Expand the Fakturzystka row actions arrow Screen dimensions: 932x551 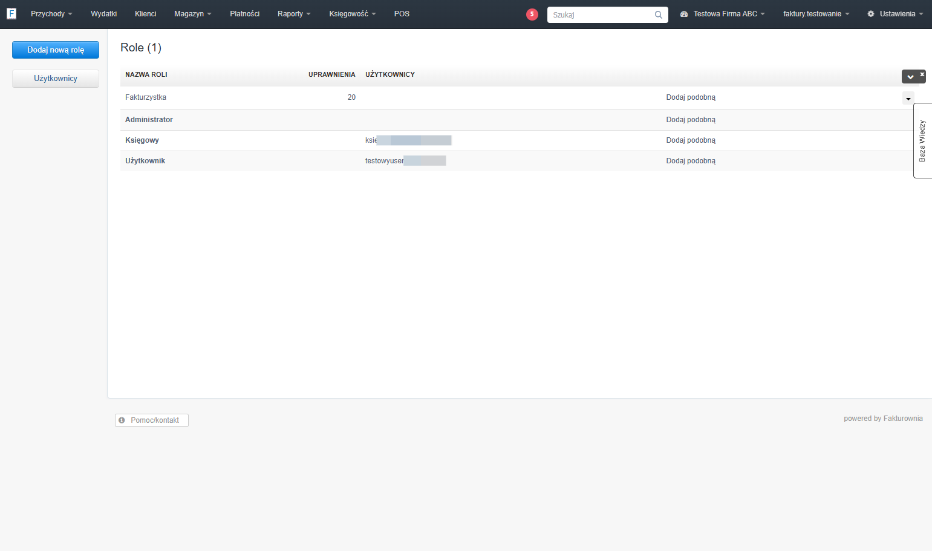[x=908, y=99]
